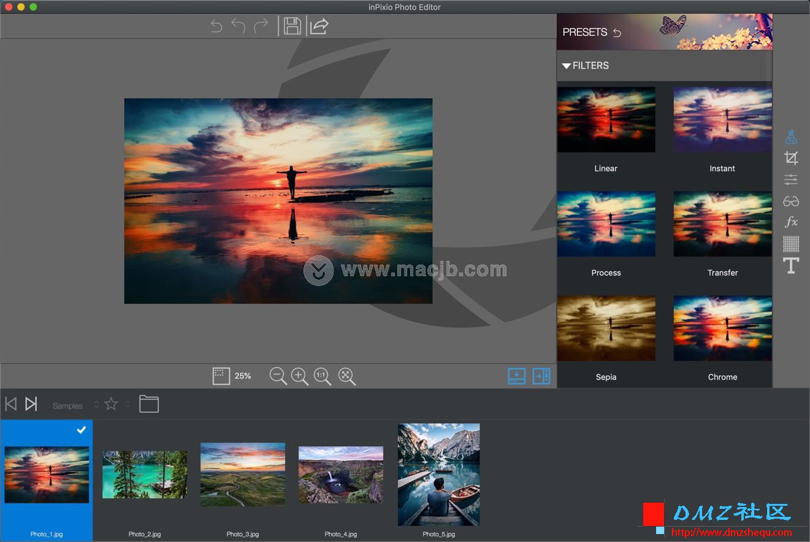Click the redo arrow in top toolbar
The width and height of the screenshot is (810, 542).
[261, 26]
